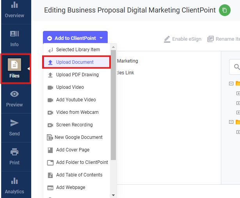Expand the first plus item under first folder
Screen dimensions: 240x198
click(238, 93)
